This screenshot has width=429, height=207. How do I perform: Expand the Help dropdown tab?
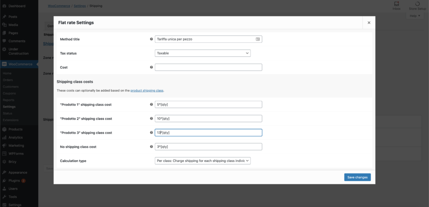pos(415,16)
